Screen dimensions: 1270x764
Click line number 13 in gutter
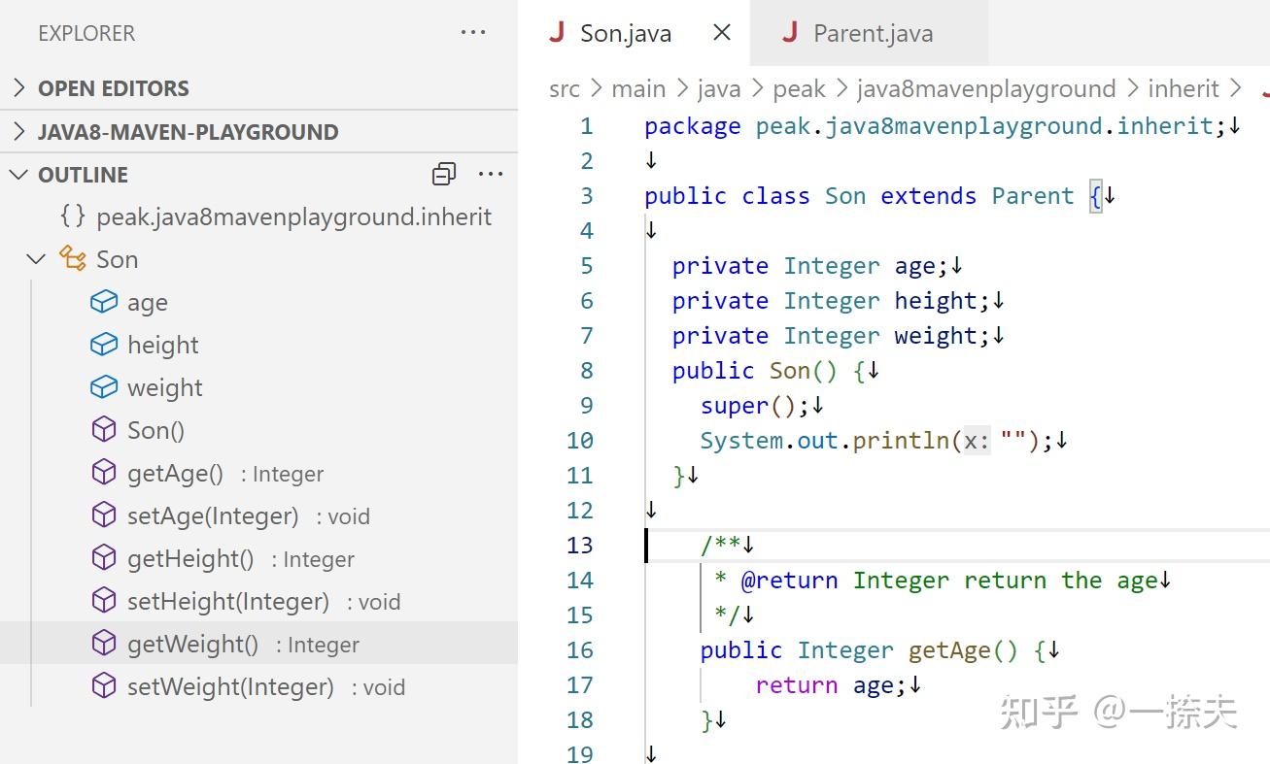[580, 546]
